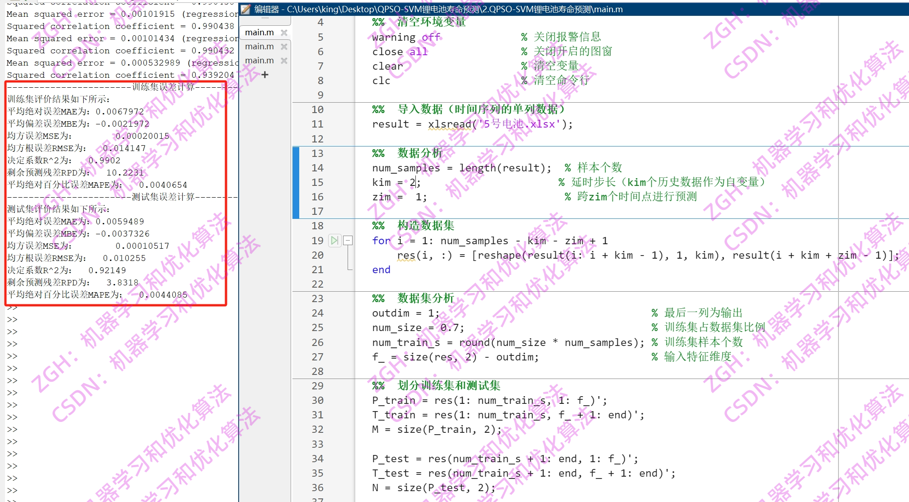The image size is (909, 502).
Task: Switch to the third main.m tab
Action: point(259,61)
